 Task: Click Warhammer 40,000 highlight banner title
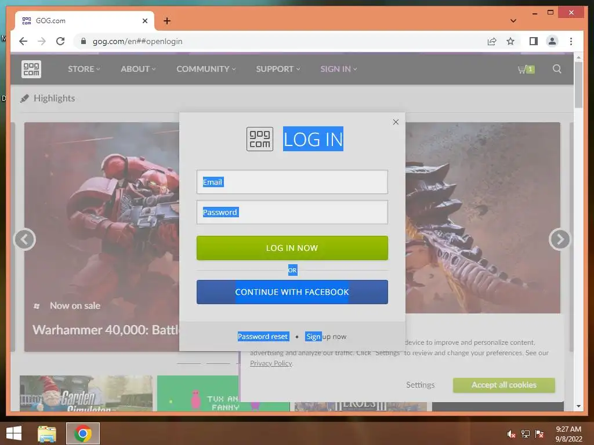click(x=106, y=330)
